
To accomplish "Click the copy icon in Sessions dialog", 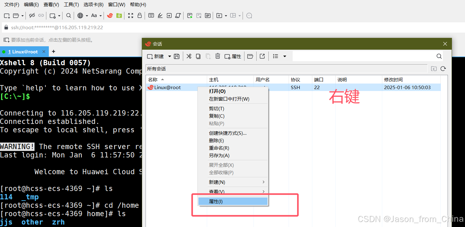I will 198,56.
